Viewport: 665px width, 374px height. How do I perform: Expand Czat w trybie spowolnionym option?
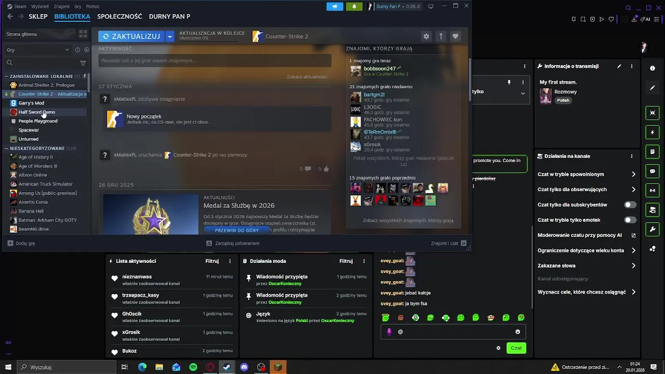[634, 175]
